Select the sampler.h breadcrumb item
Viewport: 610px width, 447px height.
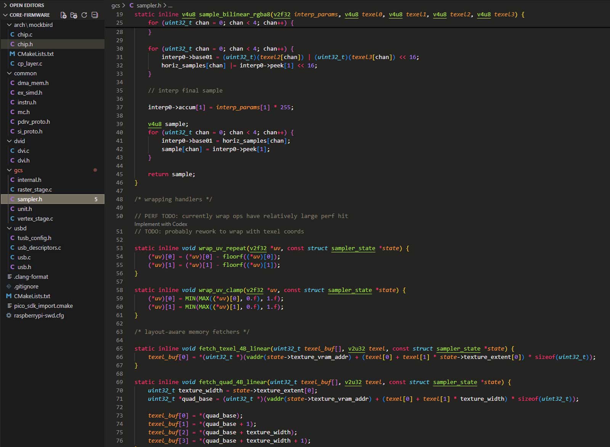(148, 5)
